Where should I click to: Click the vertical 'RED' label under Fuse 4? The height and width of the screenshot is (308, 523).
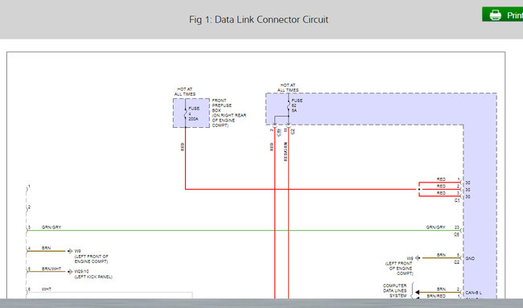(183, 146)
